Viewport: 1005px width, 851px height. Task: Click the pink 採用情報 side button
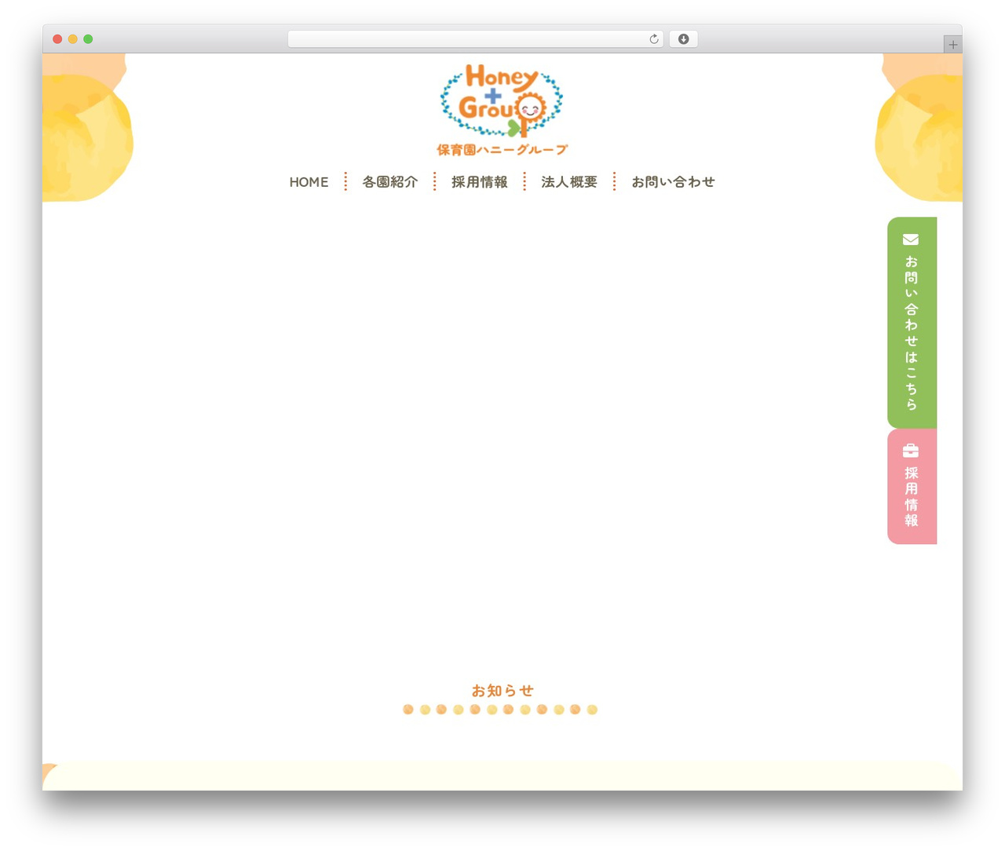coord(912,487)
